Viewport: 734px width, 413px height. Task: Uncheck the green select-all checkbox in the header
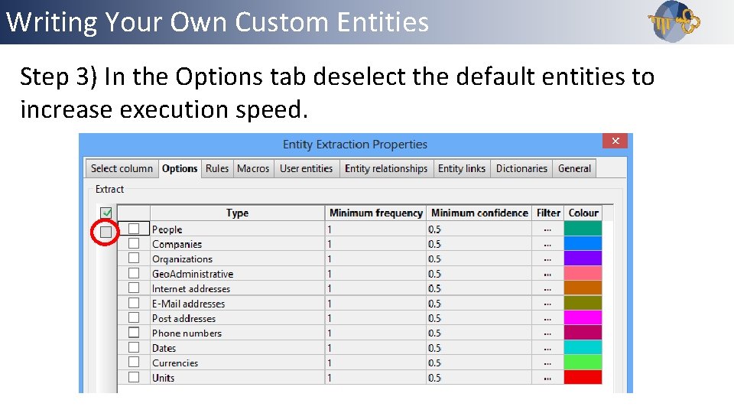(x=106, y=213)
